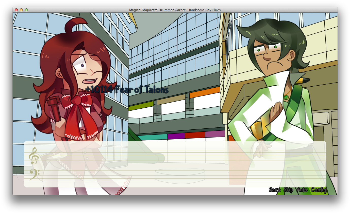Open the Config menu
This screenshot has width=350, height=213.
point(319,190)
